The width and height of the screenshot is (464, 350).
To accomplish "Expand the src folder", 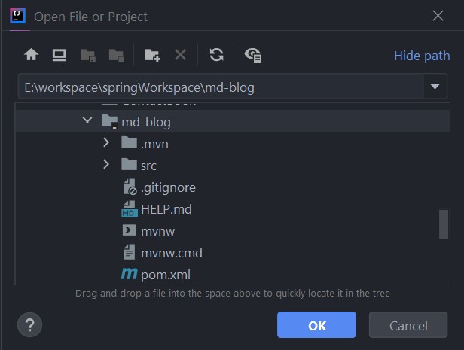I will pyautogui.click(x=107, y=165).
